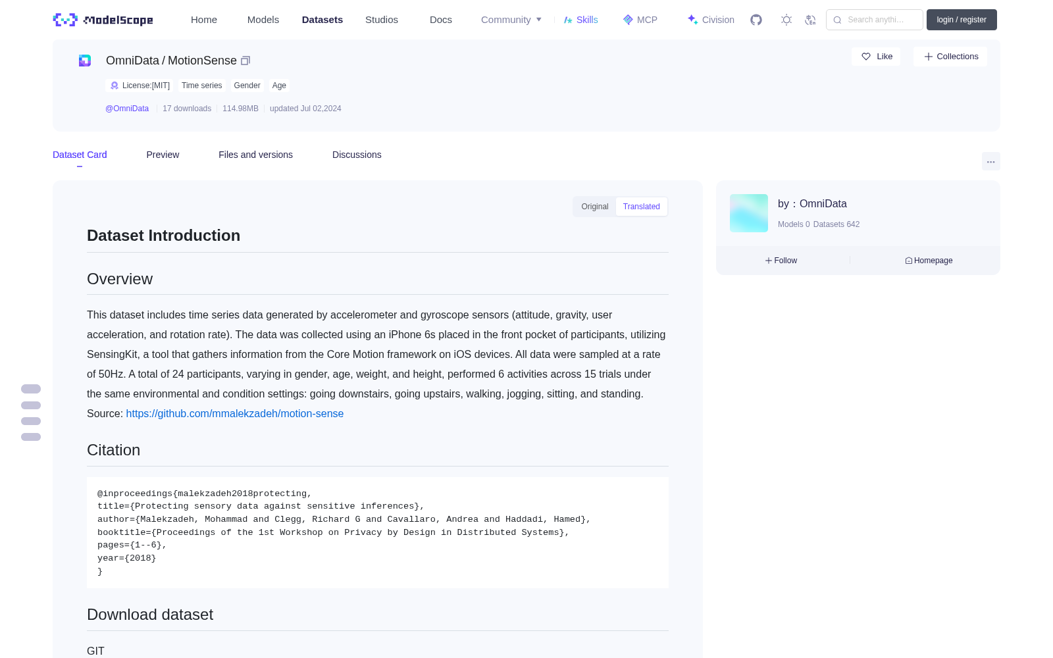This screenshot has width=1053, height=658.
Task: Open the GitHub icon link
Action: coord(756,20)
